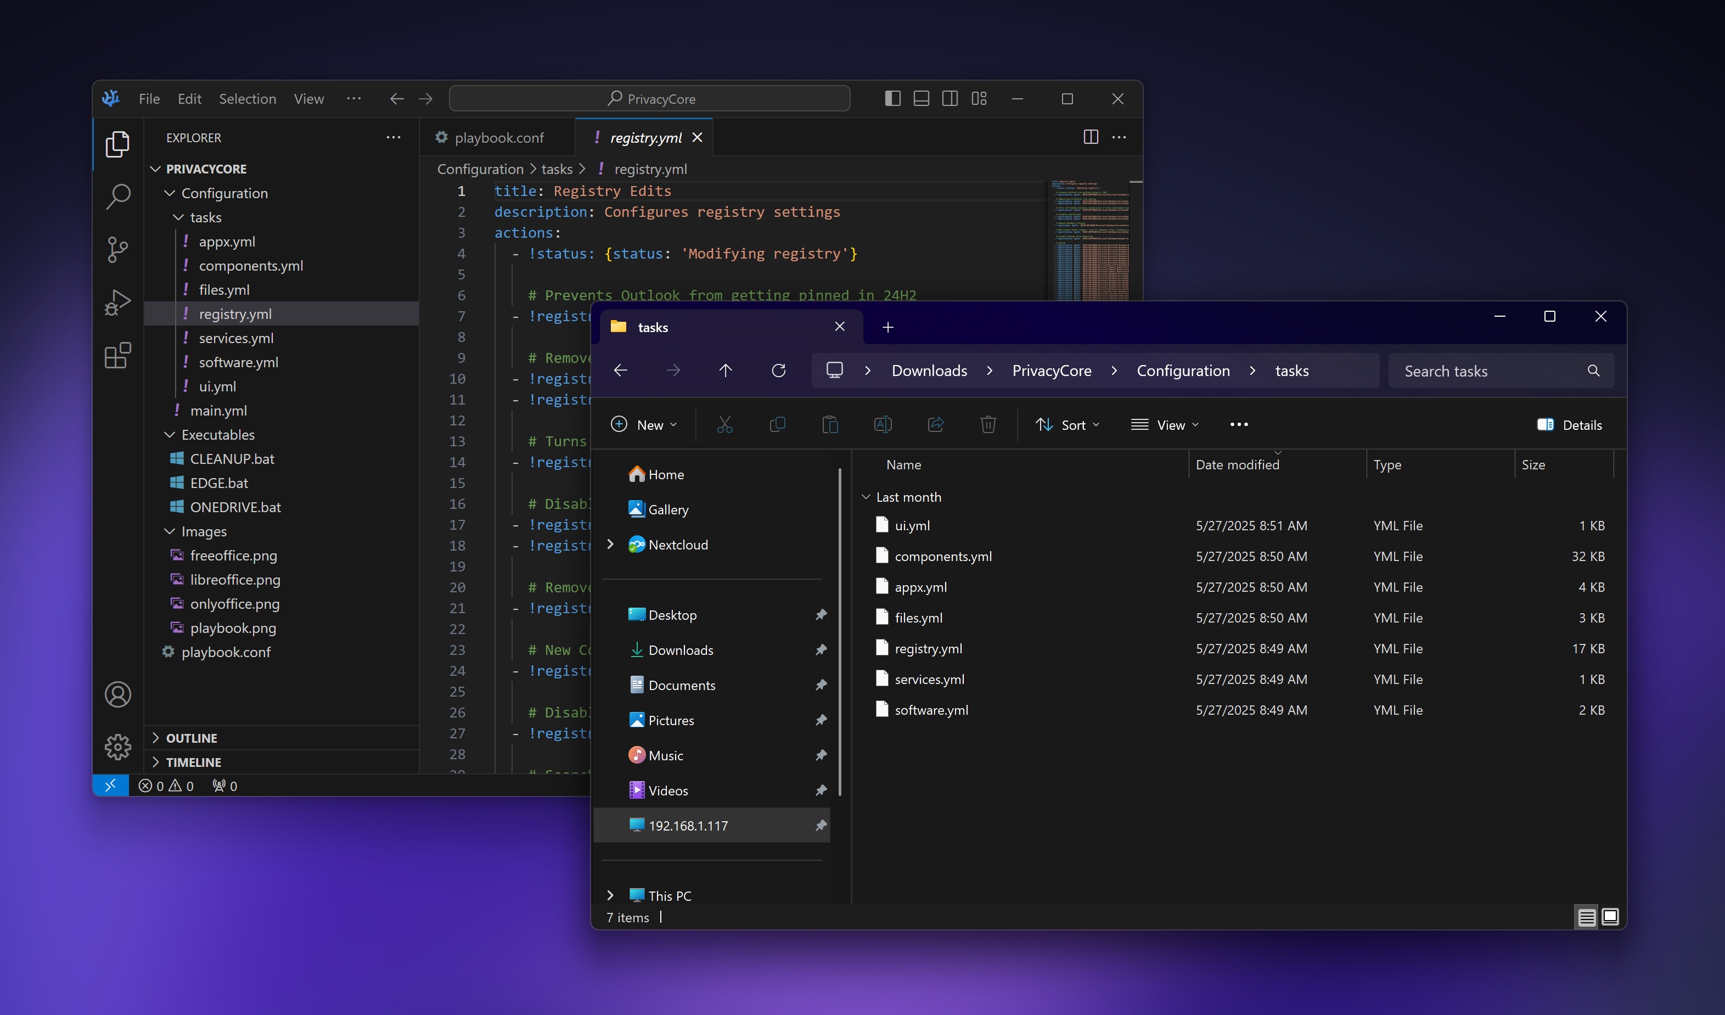Click the Rename icon in File Explorer toolbar
Screen dimensions: 1725x1015
point(883,425)
